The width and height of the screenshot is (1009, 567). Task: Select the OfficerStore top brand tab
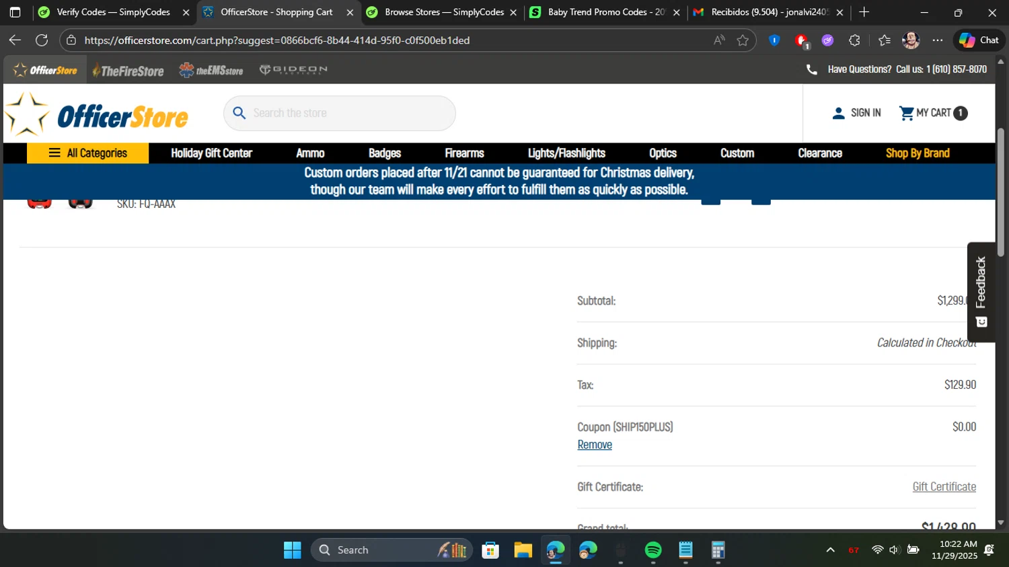tap(45, 70)
